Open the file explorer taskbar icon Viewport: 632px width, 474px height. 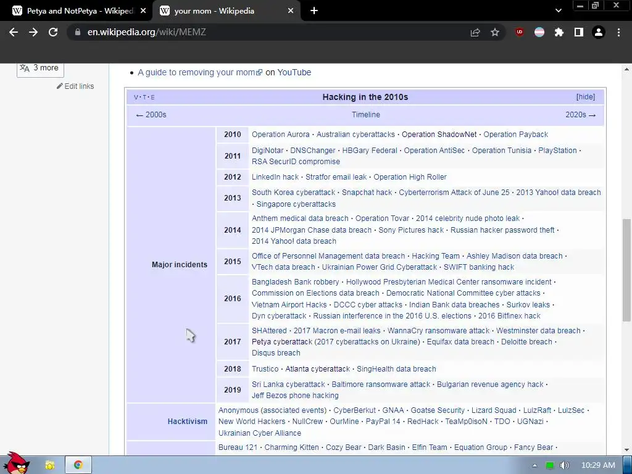[x=50, y=465]
